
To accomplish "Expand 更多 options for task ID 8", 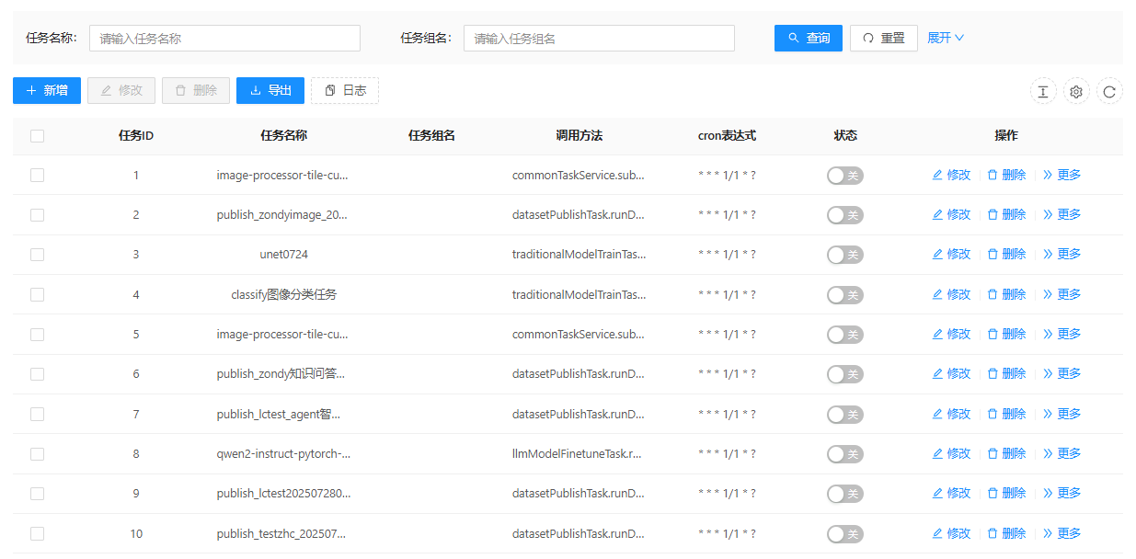I will click(x=1061, y=453).
